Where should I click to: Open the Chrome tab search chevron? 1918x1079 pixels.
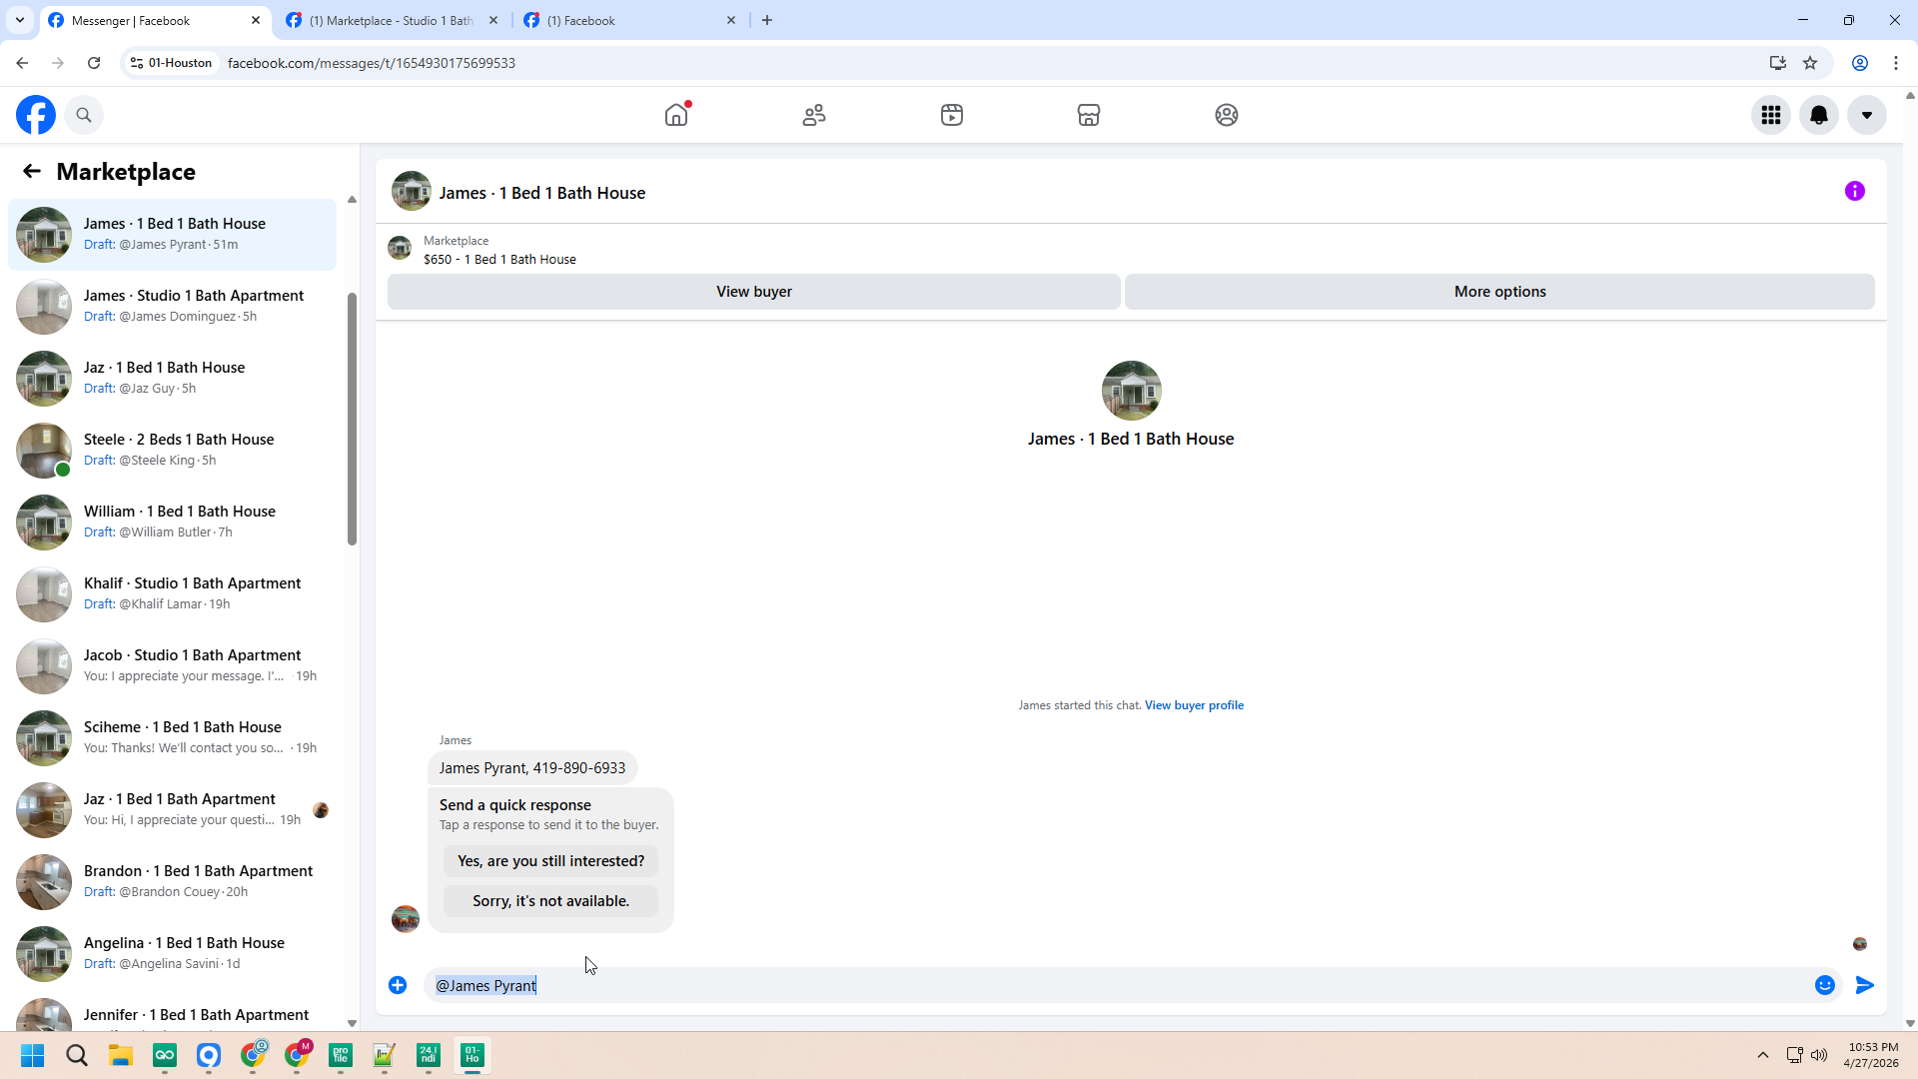click(x=19, y=20)
